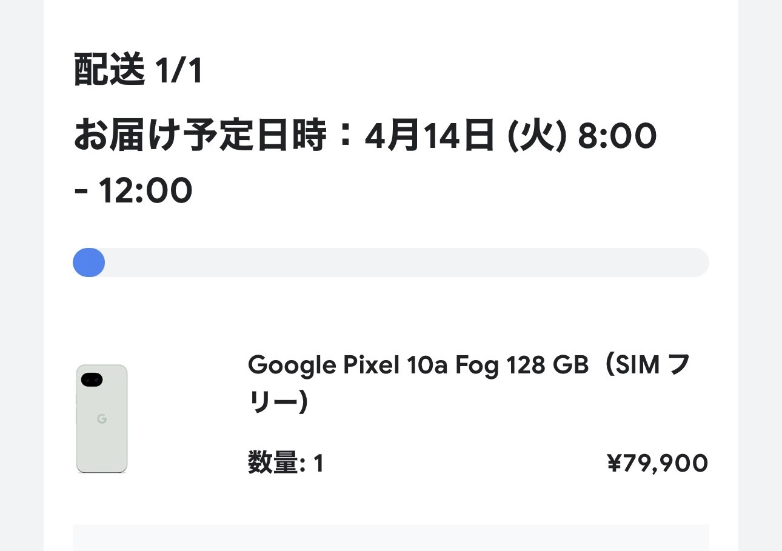Click the blue shipment progress indicator dot

coord(89,262)
